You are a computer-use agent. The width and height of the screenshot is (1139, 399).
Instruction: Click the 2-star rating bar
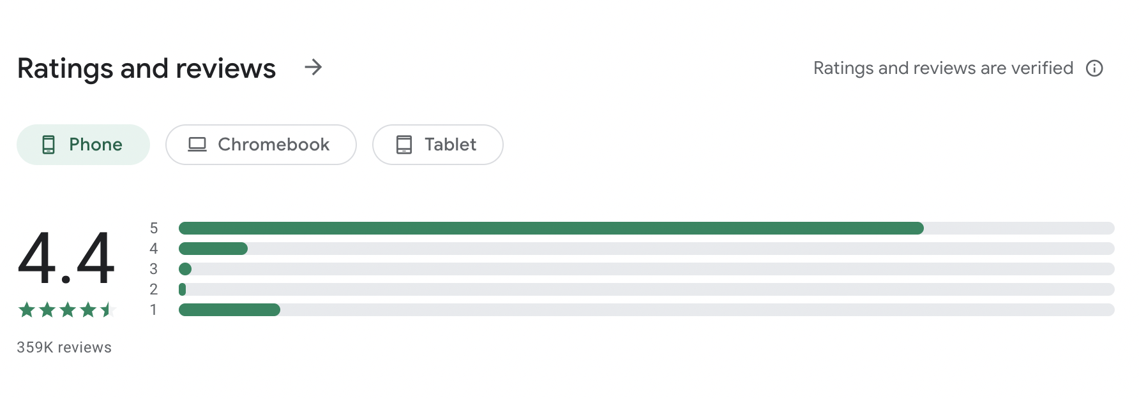[647, 289]
